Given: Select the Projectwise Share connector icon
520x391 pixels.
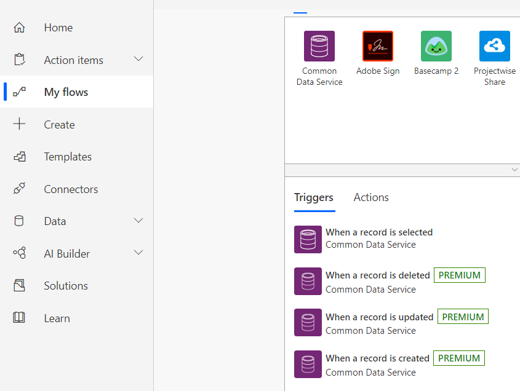Looking at the screenshot, I should coord(495,46).
